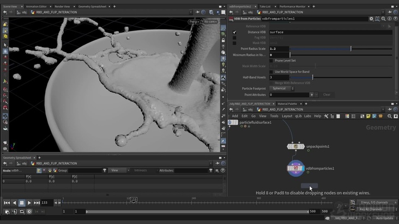The width and height of the screenshot is (399, 224).
Task: Open the Particle Footprint Spherical dropdown
Action: pyautogui.click(x=281, y=89)
